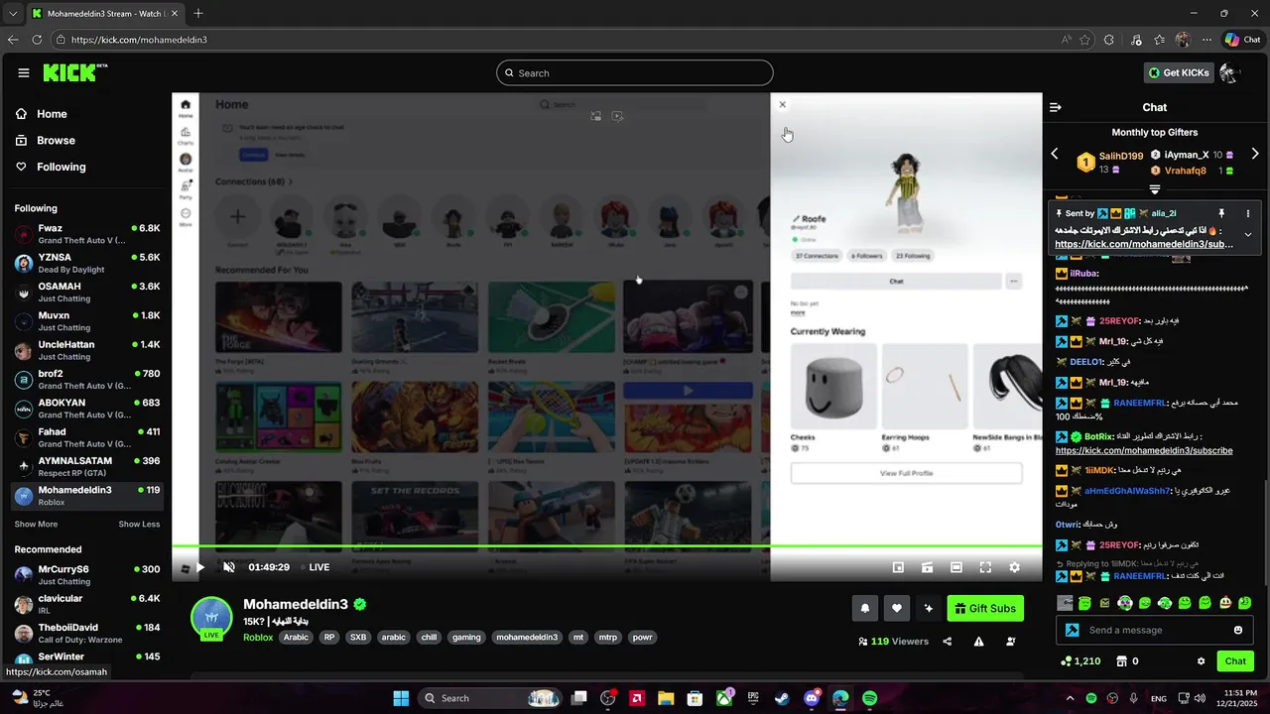Open YZNSA channel in Following list
Viewport: 1270px width, 714px height.
pos(87,263)
